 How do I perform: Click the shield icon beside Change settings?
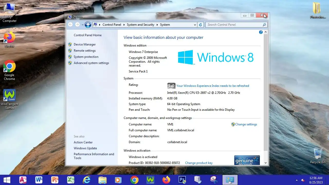(233, 124)
